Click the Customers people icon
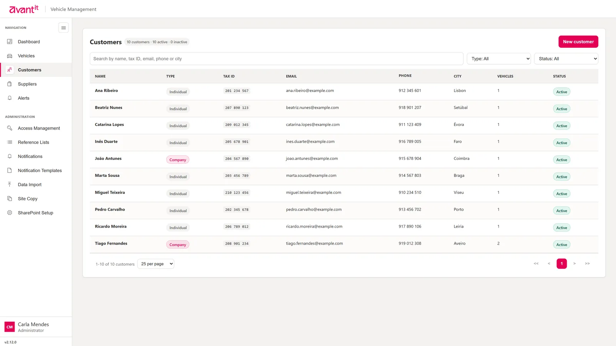 tap(10, 70)
